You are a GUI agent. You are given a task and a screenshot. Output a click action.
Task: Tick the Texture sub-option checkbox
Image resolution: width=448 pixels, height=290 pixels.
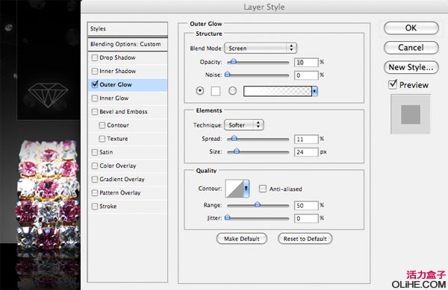tap(102, 139)
